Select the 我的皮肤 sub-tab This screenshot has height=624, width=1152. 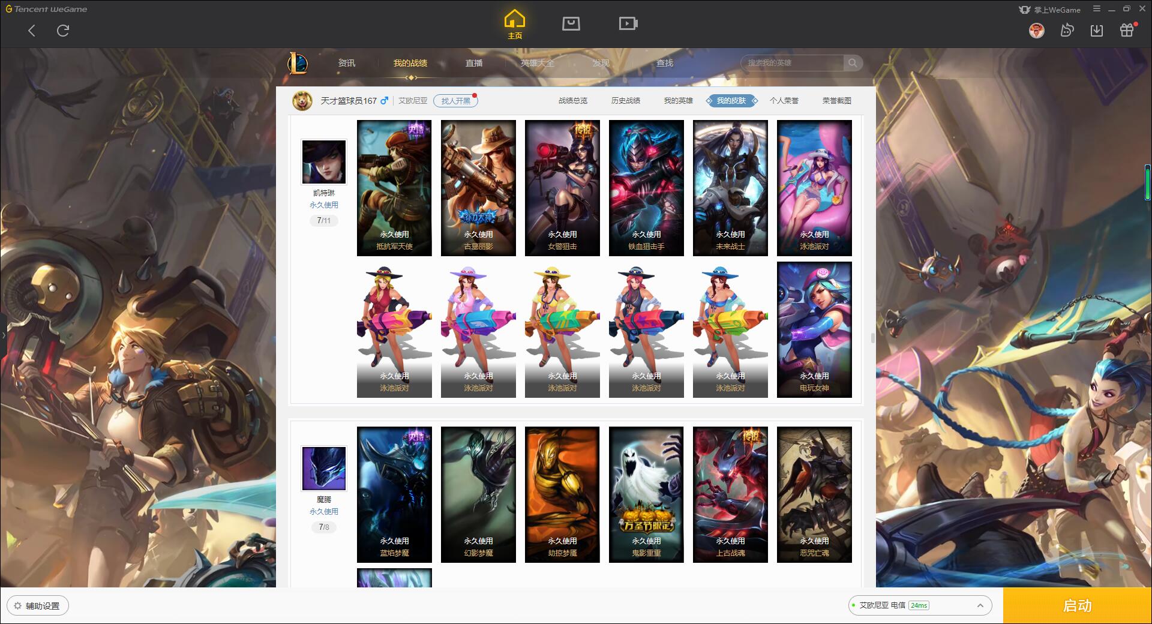point(731,101)
